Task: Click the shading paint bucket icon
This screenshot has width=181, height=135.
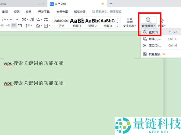Action: tap(38, 25)
